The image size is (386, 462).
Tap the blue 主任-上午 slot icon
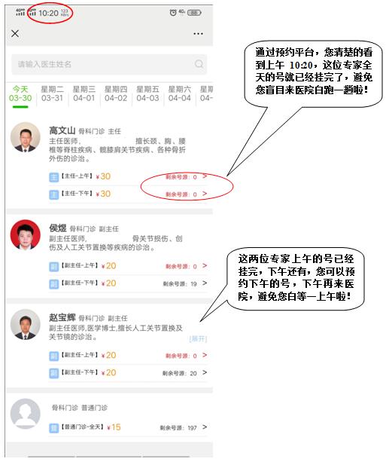(x=54, y=177)
